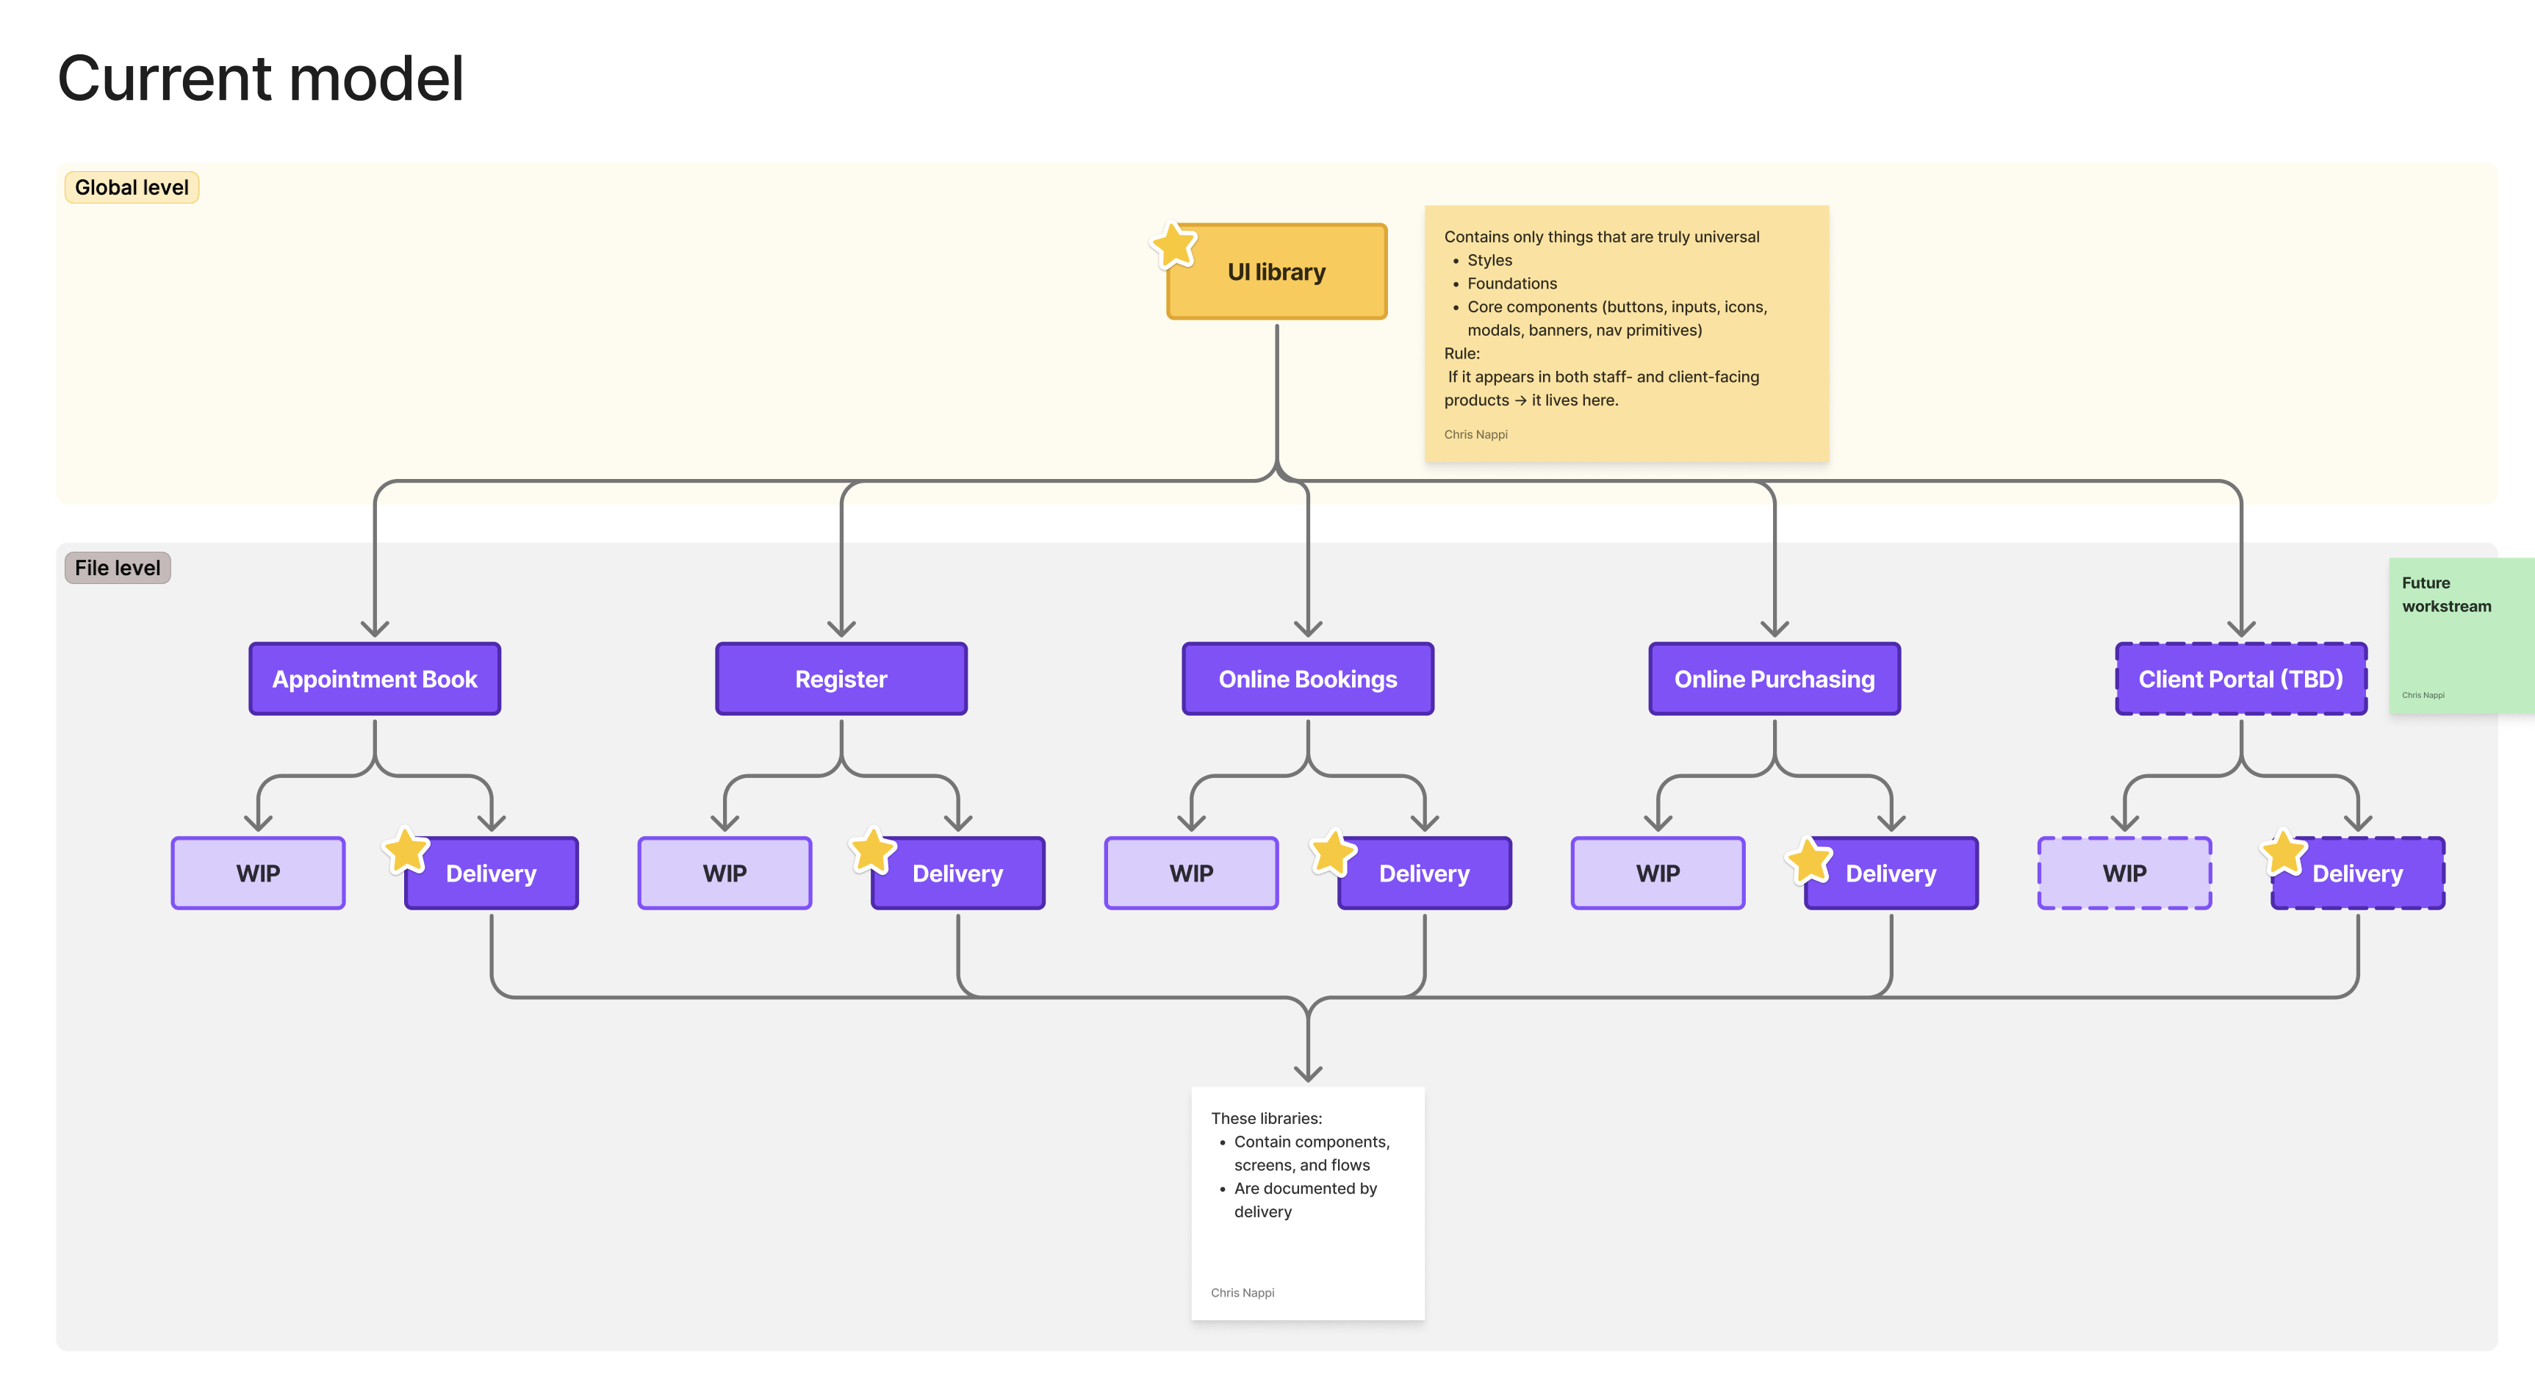Click the star on Appointment Book's Delivery node

pyautogui.click(x=406, y=851)
